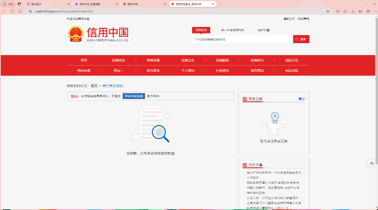Open the 信易+ navigation item
This screenshot has width=378, height=210.
(118, 71)
